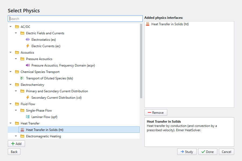Click the Heat Transfer in Solids icon in the tree
242x161 pixels.
(22, 130)
